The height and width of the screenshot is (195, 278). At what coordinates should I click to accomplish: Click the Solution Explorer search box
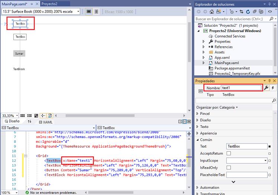click(232, 19)
